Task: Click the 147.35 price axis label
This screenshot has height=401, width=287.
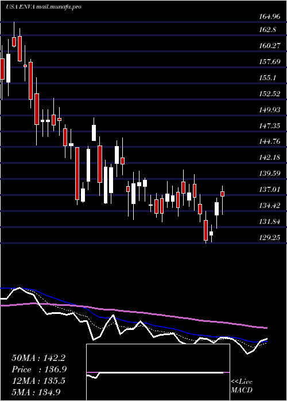Action: [x=269, y=126]
